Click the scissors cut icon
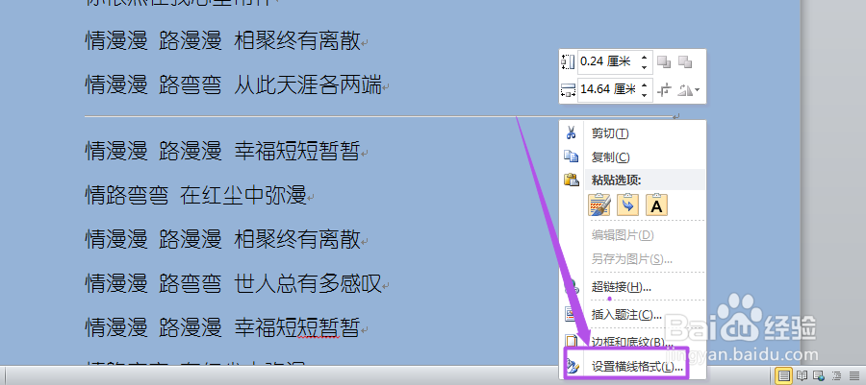Viewport: 866px width, 385px height. (x=571, y=132)
